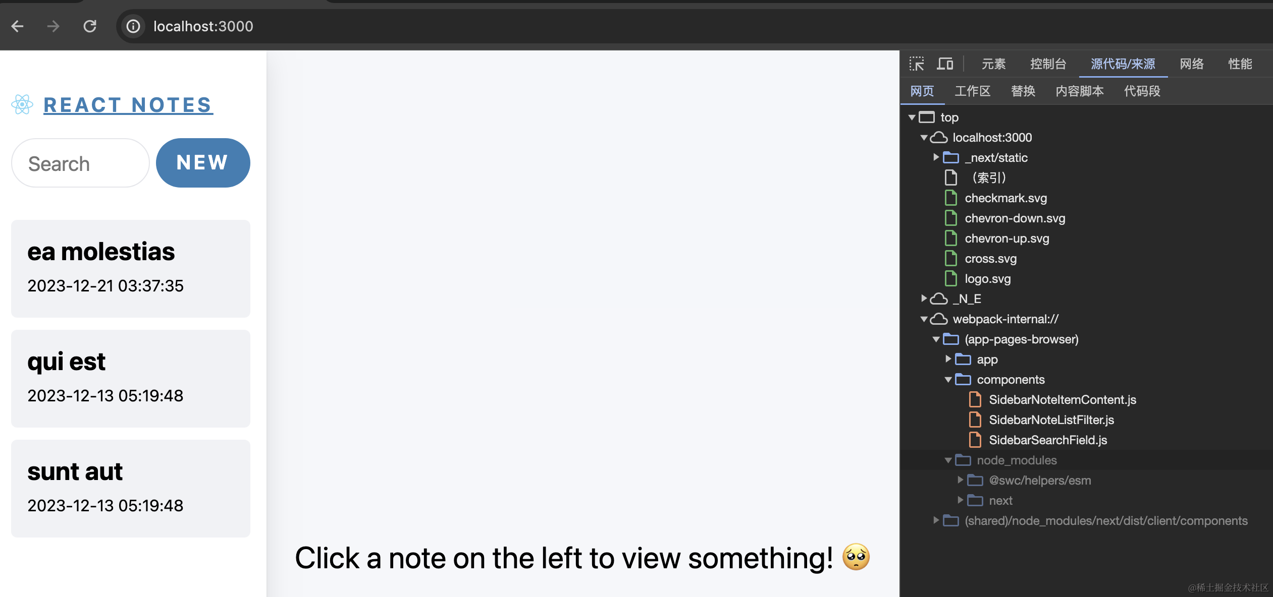The height and width of the screenshot is (597, 1273).
Task: Expand the _N_E domain node
Action: coord(924,299)
